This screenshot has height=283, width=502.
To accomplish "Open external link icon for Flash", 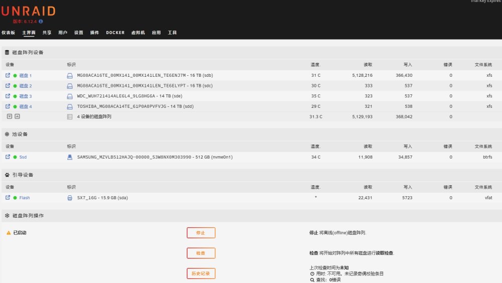I will [x=8, y=198].
